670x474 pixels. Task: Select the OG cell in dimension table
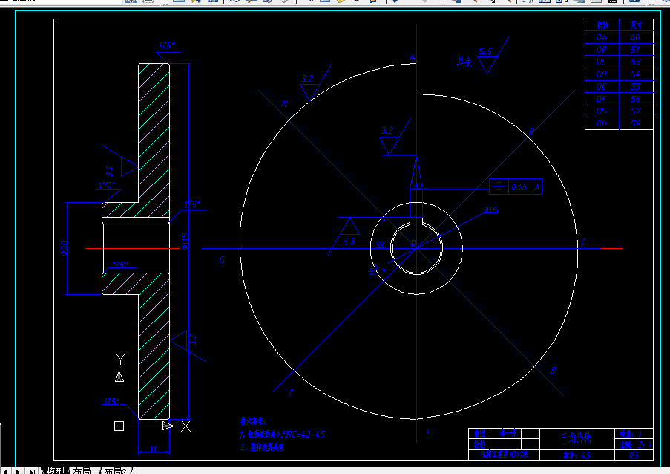pyautogui.click(x=601, y=111)
